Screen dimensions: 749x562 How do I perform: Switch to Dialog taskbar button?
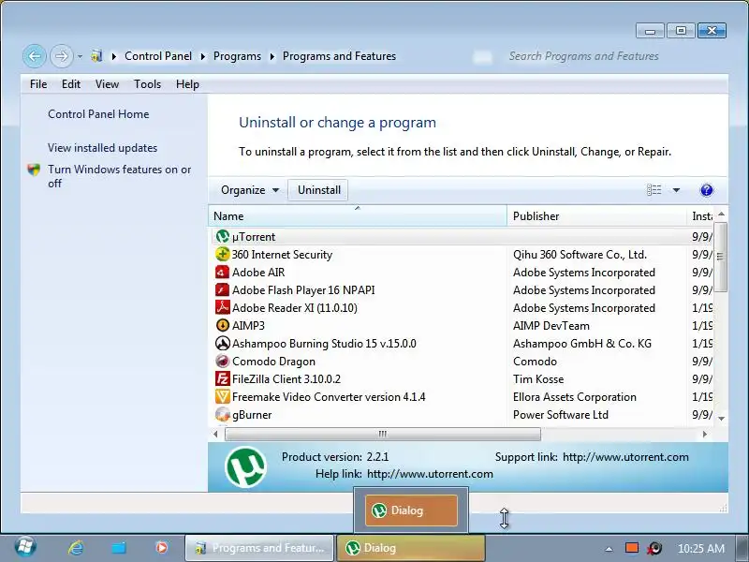(411, 548)
